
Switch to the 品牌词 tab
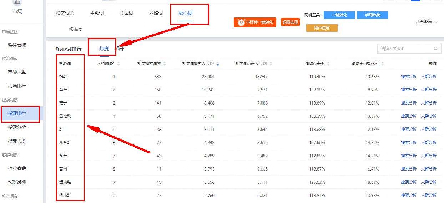[156, 14]
